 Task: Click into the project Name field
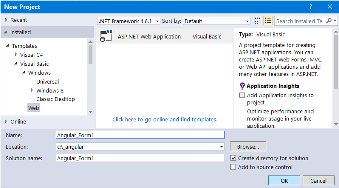140,135
